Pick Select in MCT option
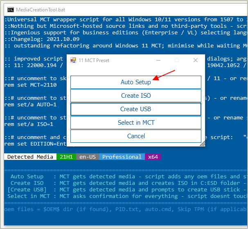Viewport: 248px width, 229px height. point(136,123)
